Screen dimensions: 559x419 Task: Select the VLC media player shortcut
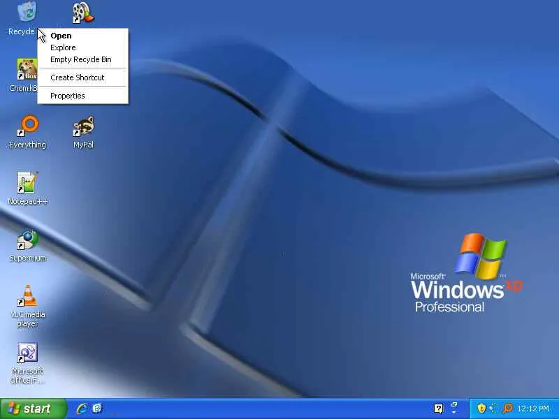(27, 295)
